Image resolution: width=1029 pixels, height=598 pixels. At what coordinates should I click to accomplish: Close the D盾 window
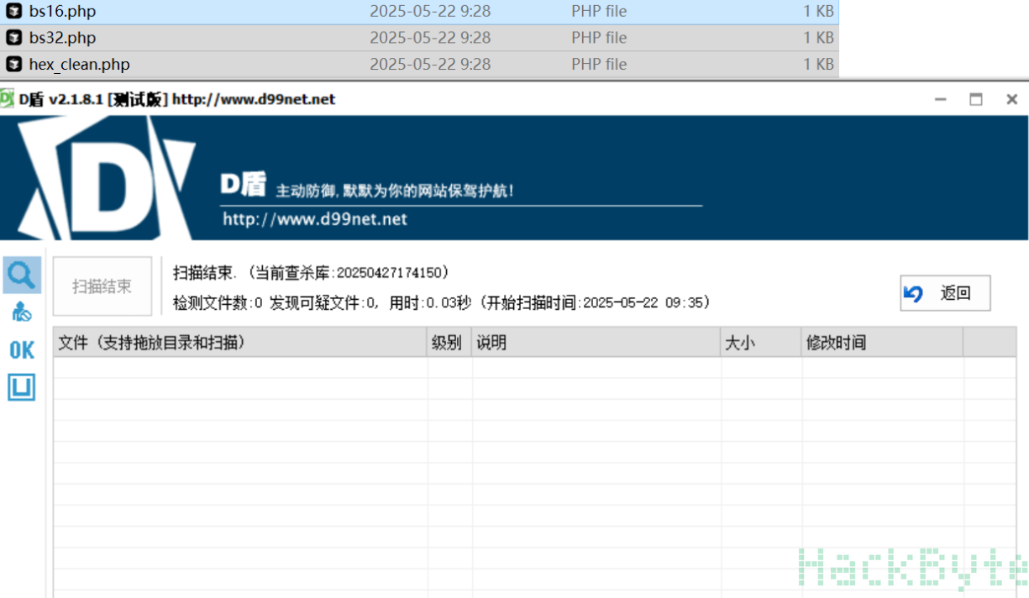pos(1012,99)
